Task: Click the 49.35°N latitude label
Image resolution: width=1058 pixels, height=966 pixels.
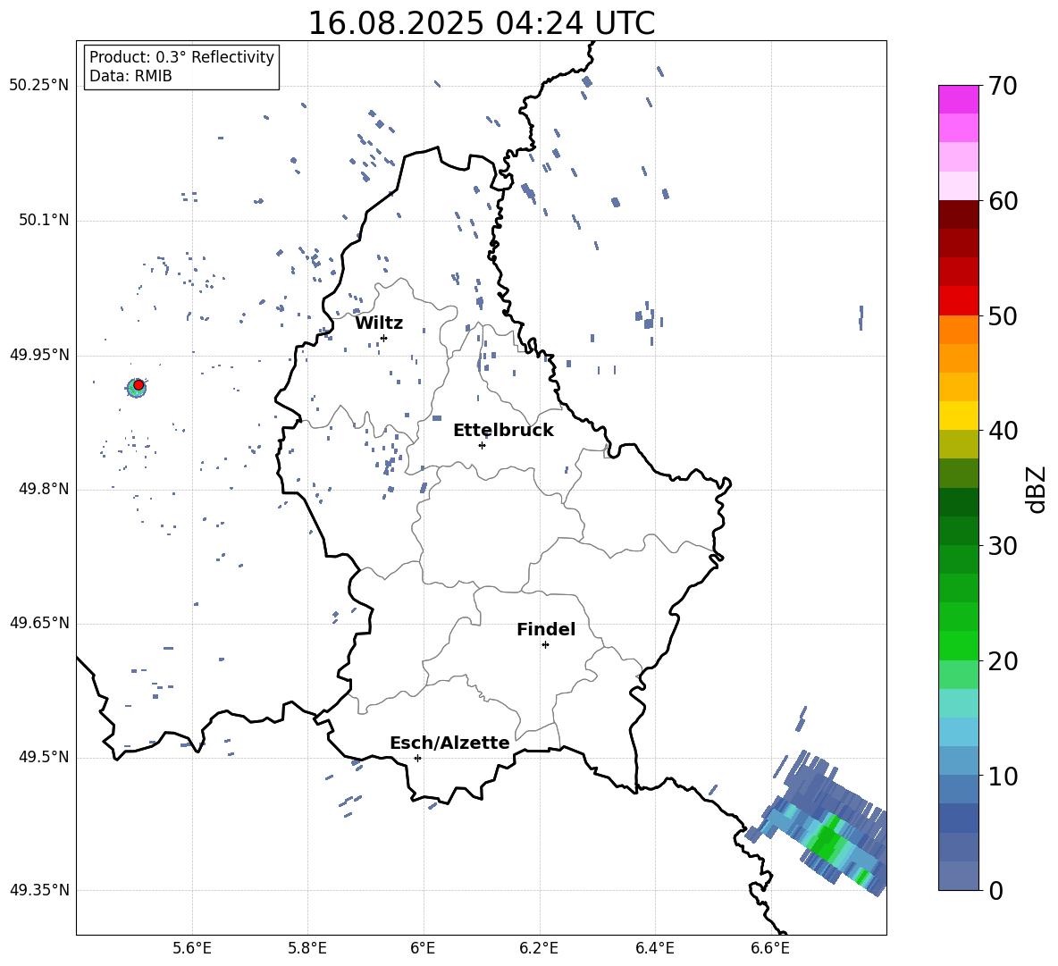Action: (39, 890)
